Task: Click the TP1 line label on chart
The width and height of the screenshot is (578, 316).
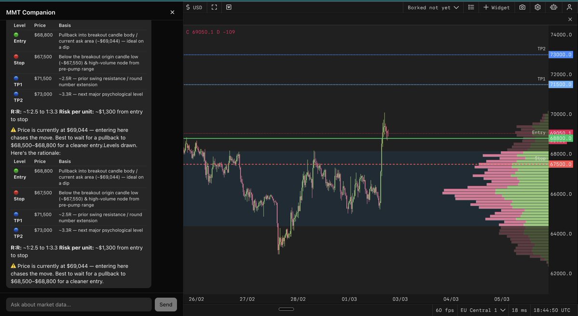Action: coord(541,79)
